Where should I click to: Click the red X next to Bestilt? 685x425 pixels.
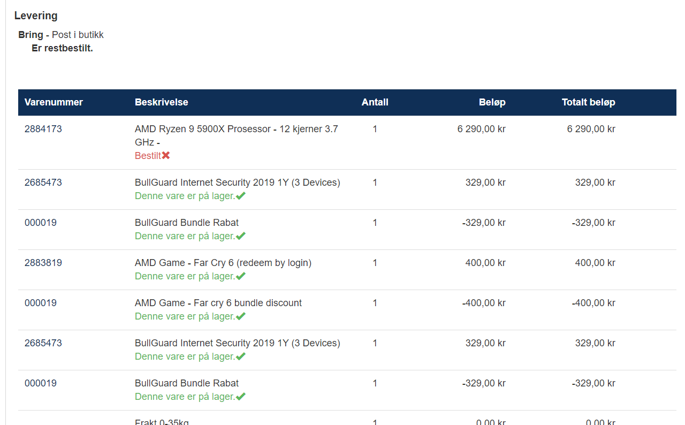[166, 155]
